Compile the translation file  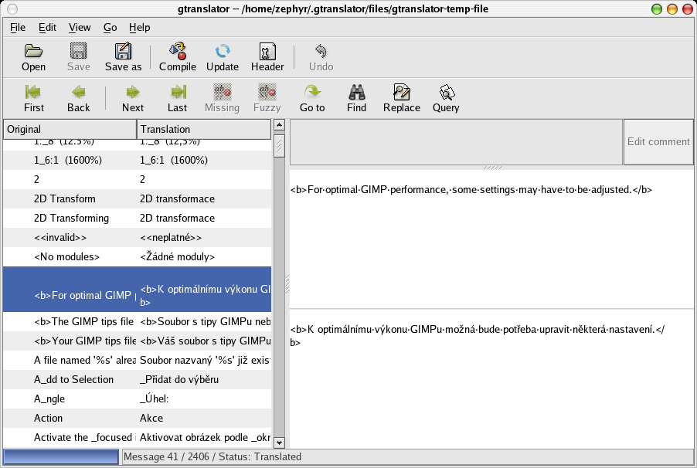[178, 57]
